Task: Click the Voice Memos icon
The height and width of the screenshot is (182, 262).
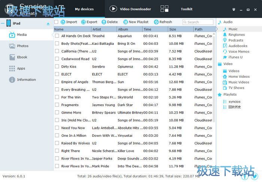Action: click(225, 52)
